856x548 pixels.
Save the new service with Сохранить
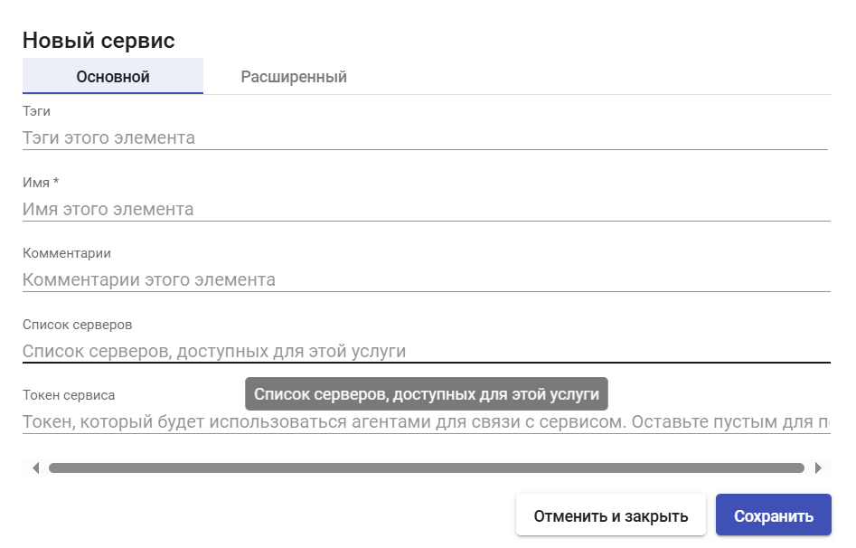774,515
